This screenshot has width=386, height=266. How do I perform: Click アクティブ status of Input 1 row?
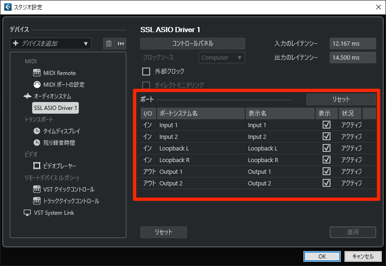(x=352, y=125)
